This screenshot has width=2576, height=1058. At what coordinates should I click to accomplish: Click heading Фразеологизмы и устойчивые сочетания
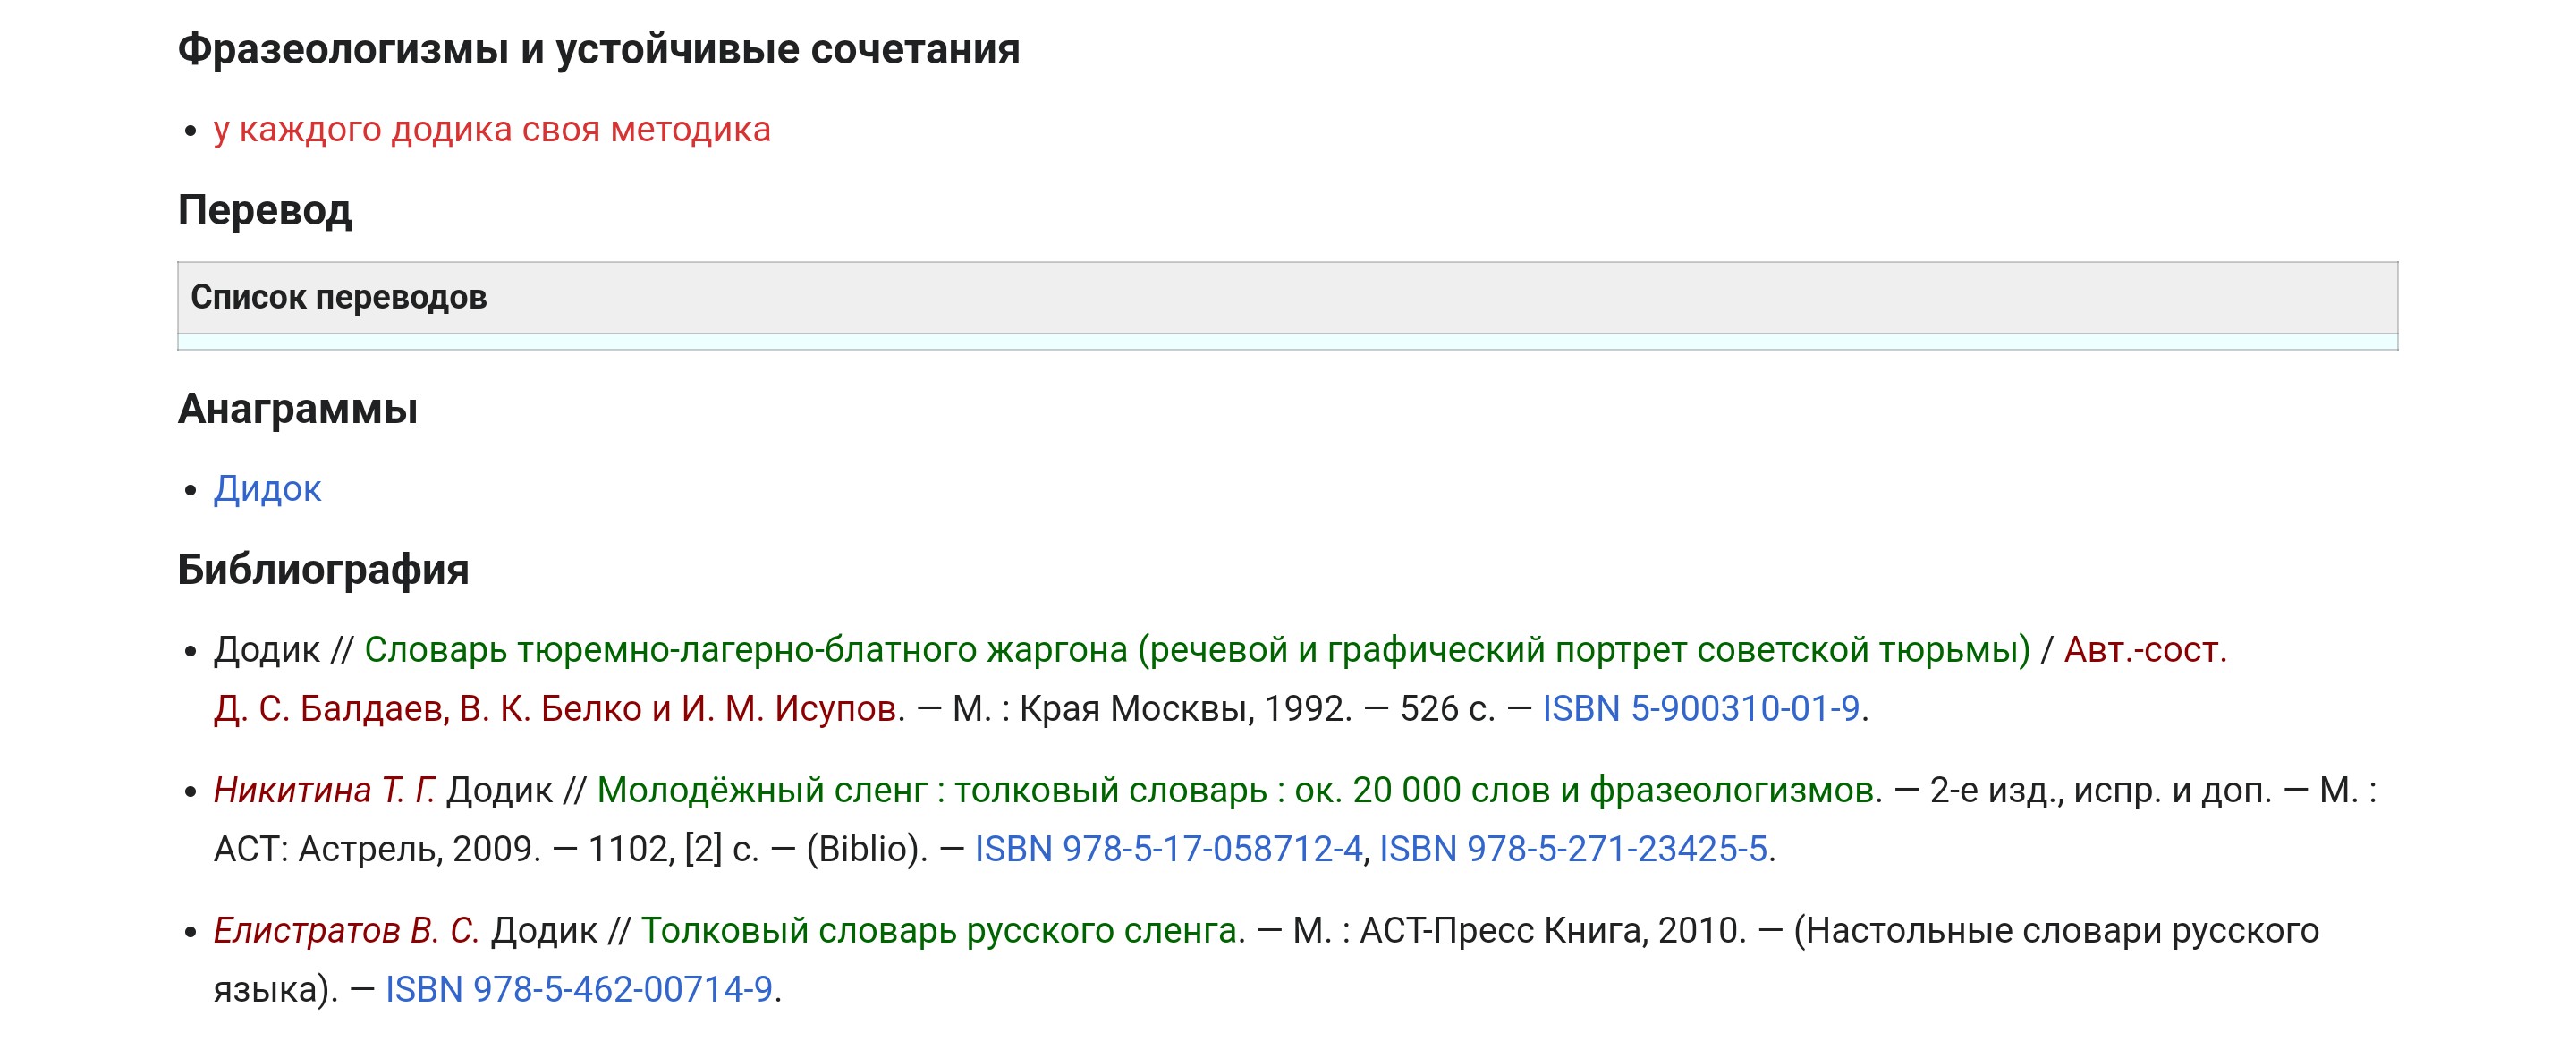599,49
